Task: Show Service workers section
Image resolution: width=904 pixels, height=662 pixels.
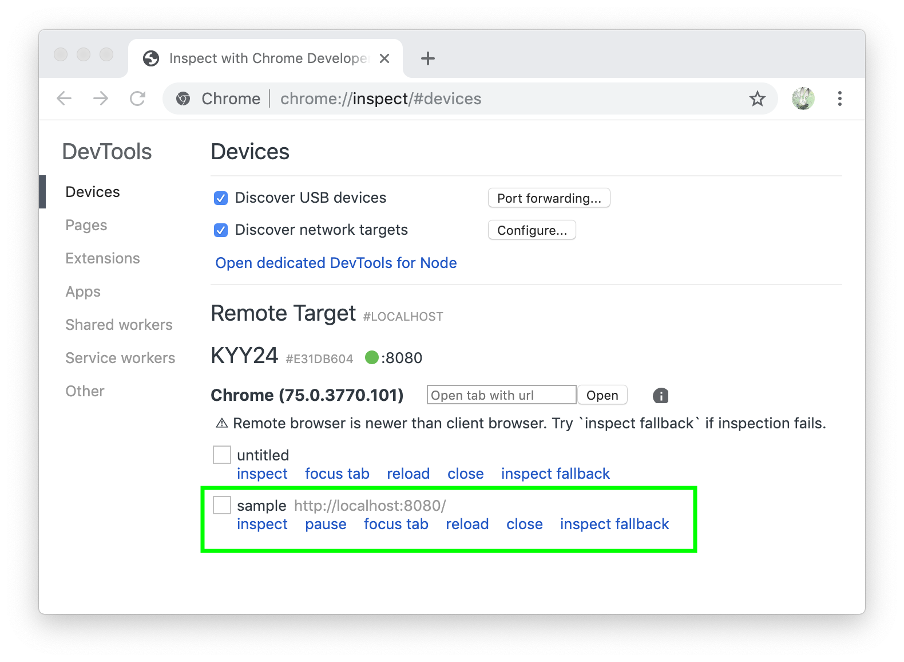Action: (121, 358)
